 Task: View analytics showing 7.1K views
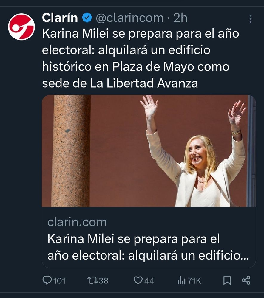tap(181, 280)
